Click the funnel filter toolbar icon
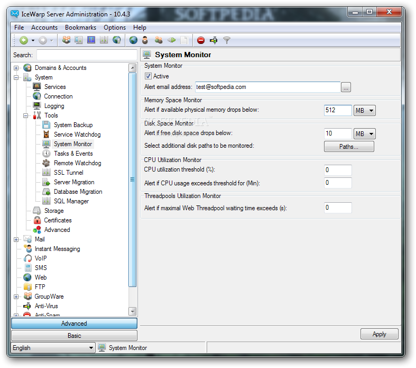Viewport: 416px width, 368px height. tap(227, 40)
